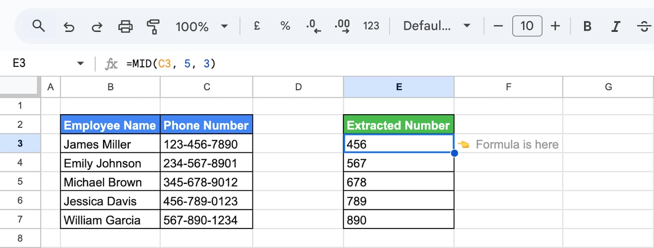Select the James Miller cell
The width and height of the screenshot is (654, 248).
pos(111,144)
